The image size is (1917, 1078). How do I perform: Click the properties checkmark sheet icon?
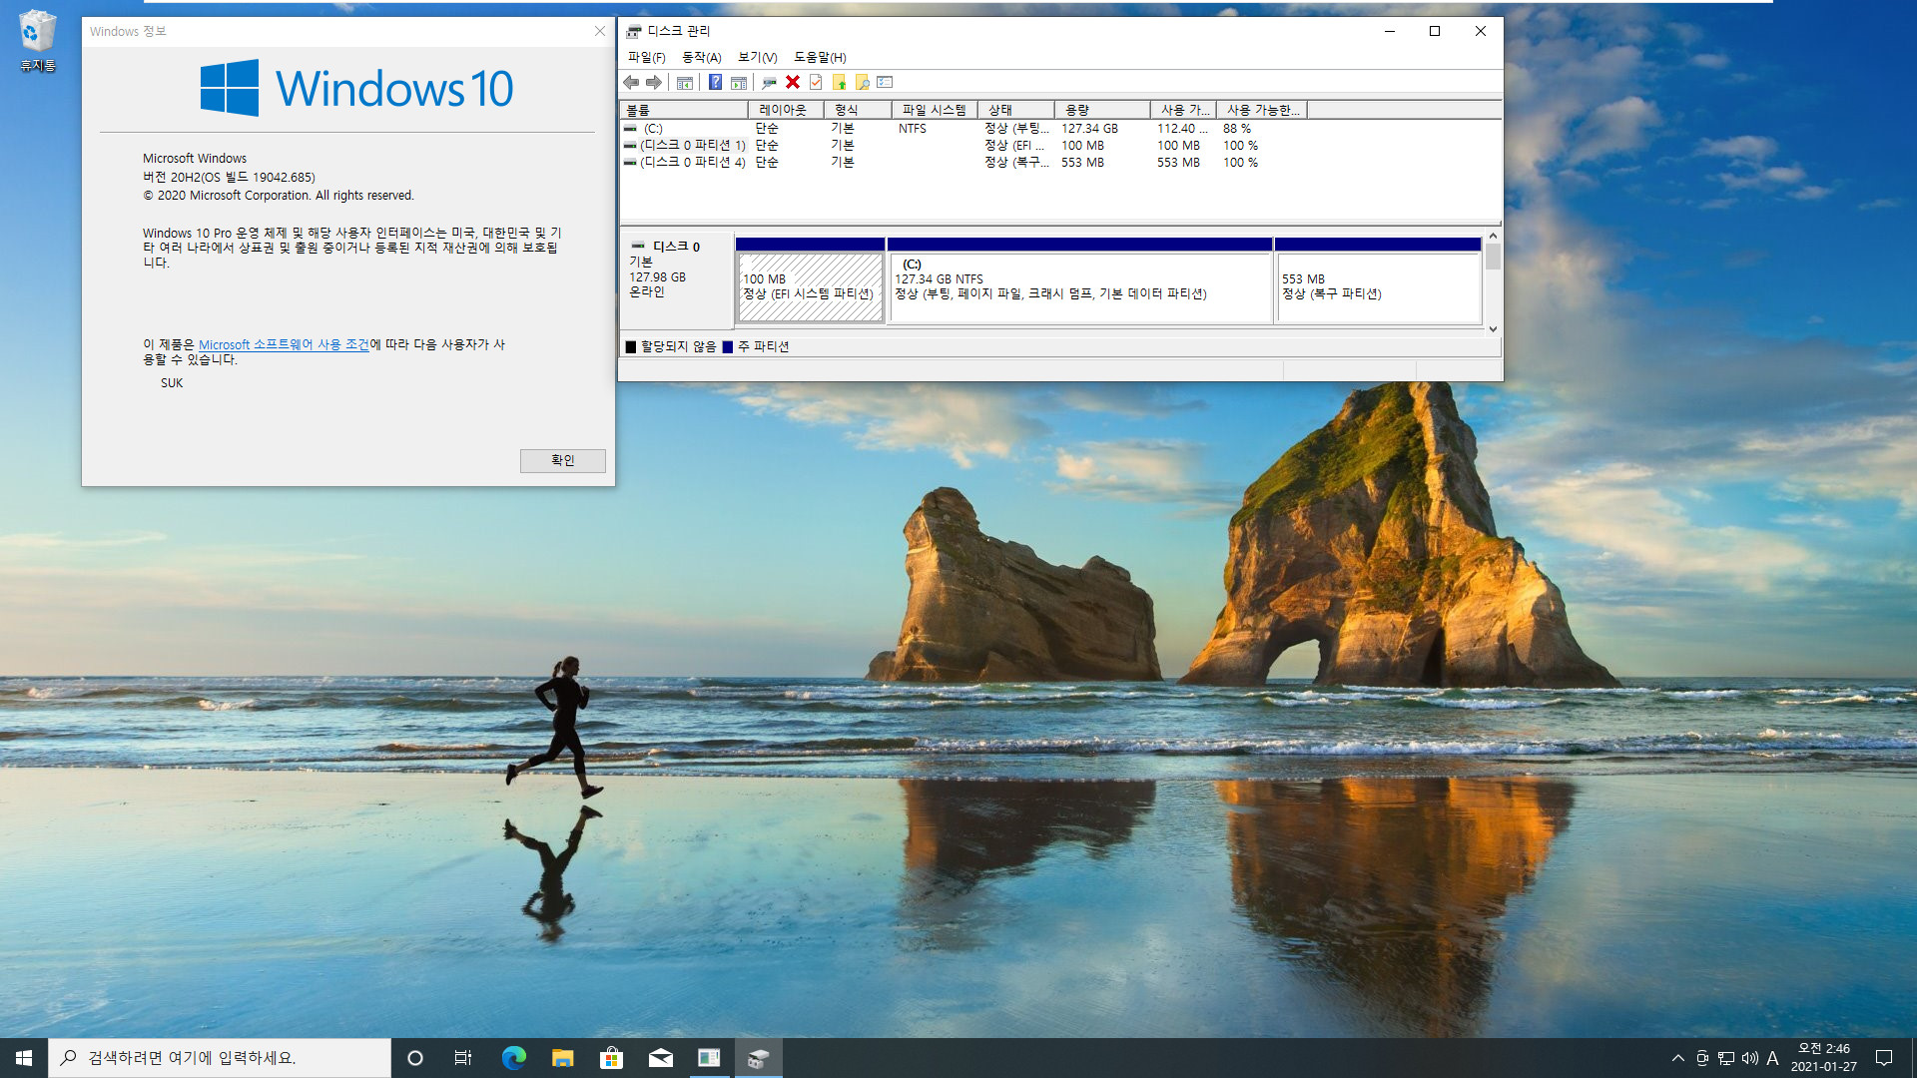coord(816,83)
